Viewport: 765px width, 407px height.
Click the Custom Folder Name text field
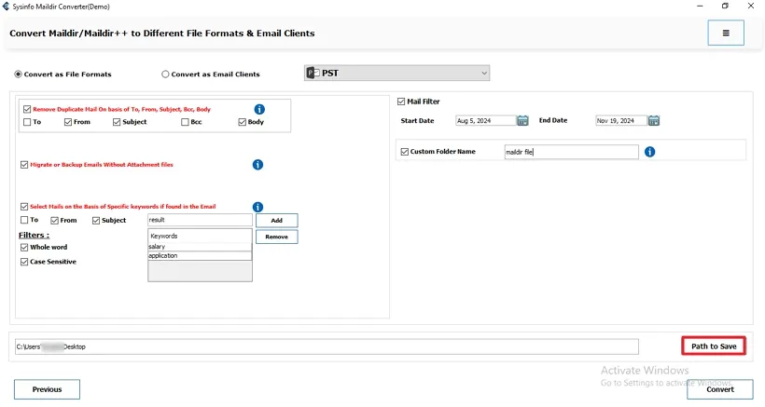pos(570,152)
